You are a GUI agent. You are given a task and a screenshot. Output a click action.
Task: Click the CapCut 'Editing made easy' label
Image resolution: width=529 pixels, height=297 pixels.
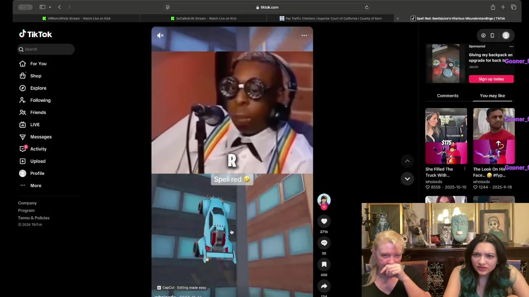point(181,288)
